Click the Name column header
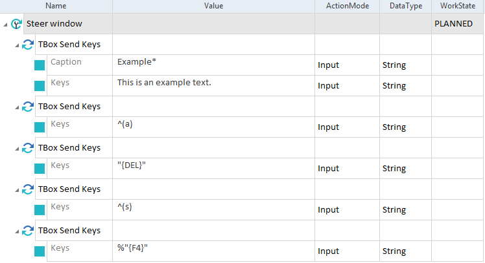The width and height of the screenshot is (485, 263). pos(56,6)
